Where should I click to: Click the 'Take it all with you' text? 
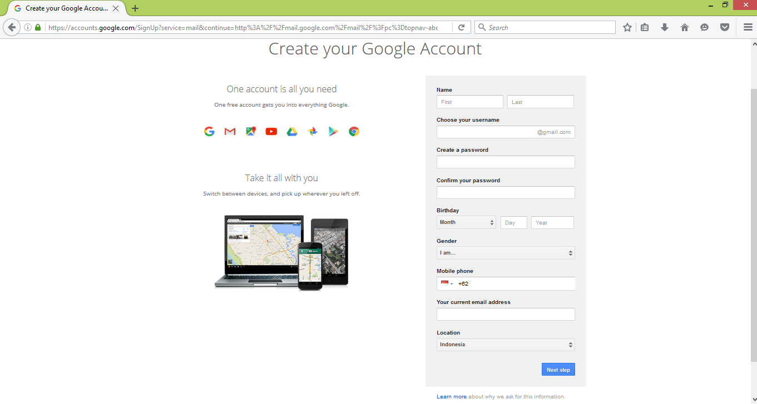(x=281, y=178)
